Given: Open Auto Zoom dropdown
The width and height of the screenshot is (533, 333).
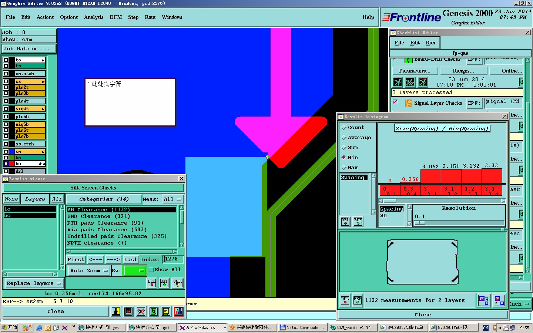Looking at the screenshot, I should tap(89, 271).
